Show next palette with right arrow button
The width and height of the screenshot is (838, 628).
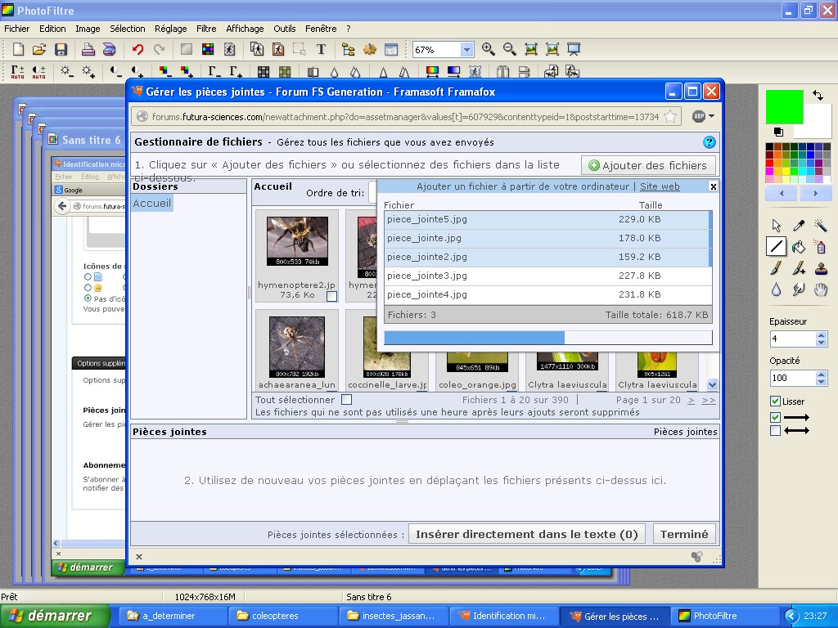815,193
